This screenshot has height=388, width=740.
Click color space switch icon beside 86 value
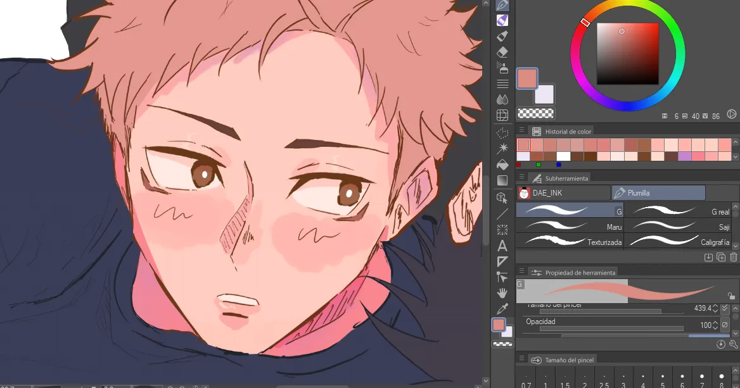[x=732, y=114]
